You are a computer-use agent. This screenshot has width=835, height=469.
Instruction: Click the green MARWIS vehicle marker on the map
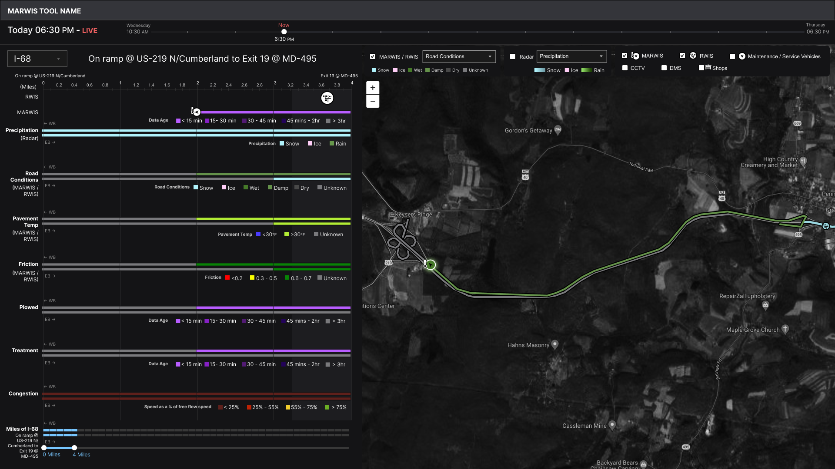click(x=431, y=265)
